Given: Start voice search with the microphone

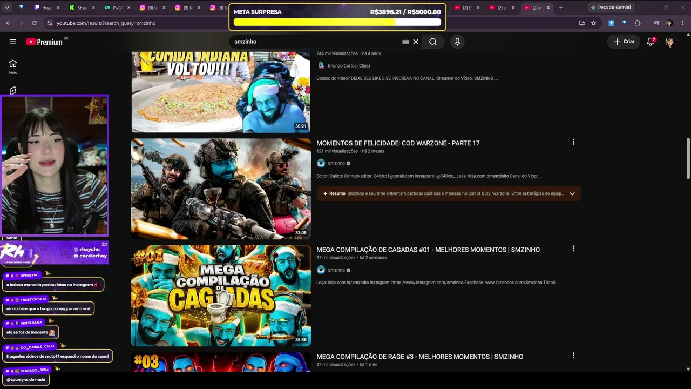Looking at the screenshot, I should (x=457, y=42).
